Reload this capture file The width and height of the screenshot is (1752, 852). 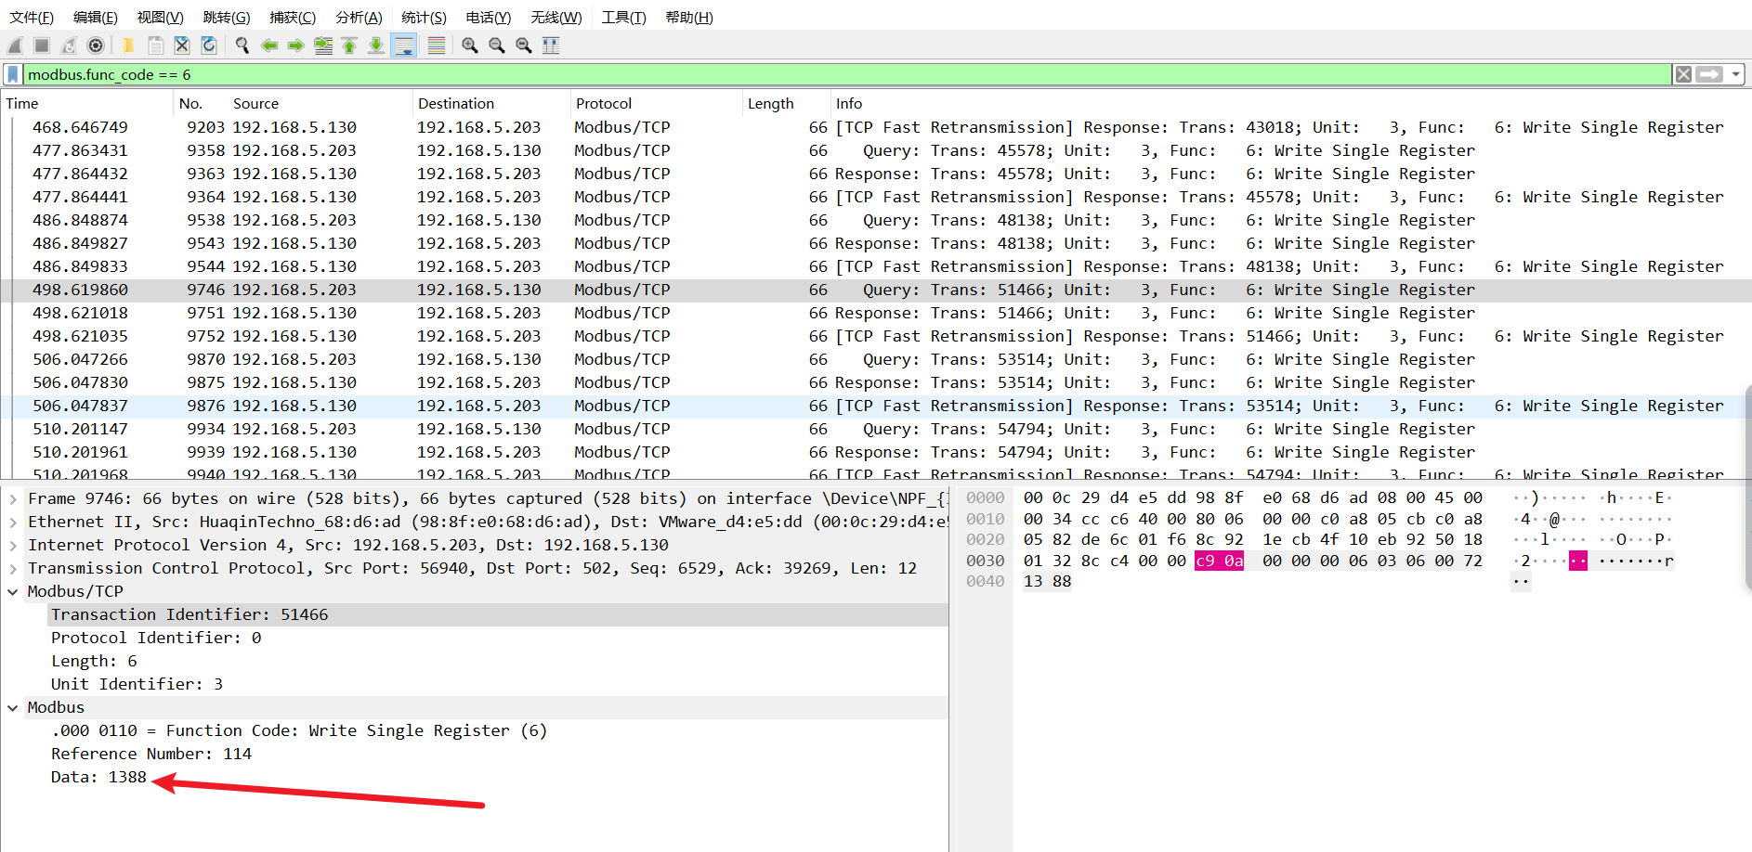(x=209, y=45)
